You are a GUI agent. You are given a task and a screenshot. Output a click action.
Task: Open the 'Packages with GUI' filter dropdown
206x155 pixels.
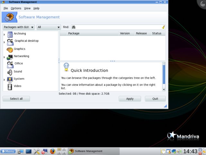tap(19, 27)
